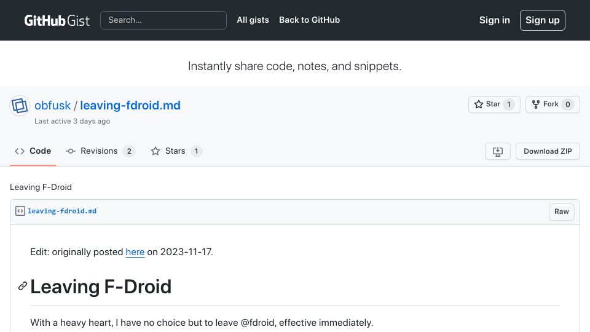Focus the Search gists input field
Viewport: 590px width, 332px height.
point(163,20)
